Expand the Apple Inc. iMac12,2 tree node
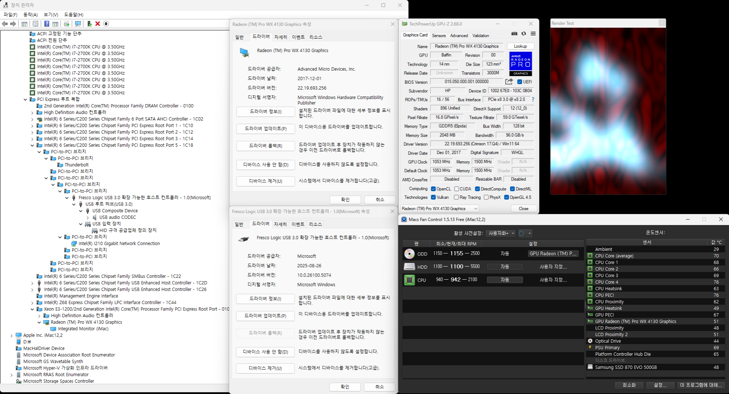Viewport: 729px width, 394px height. 11,335
